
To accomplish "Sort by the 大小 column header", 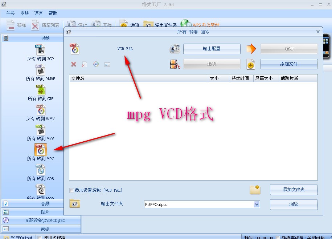I will click(219, 78).
